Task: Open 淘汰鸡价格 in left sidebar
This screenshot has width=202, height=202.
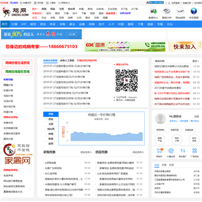Action: 10,107
